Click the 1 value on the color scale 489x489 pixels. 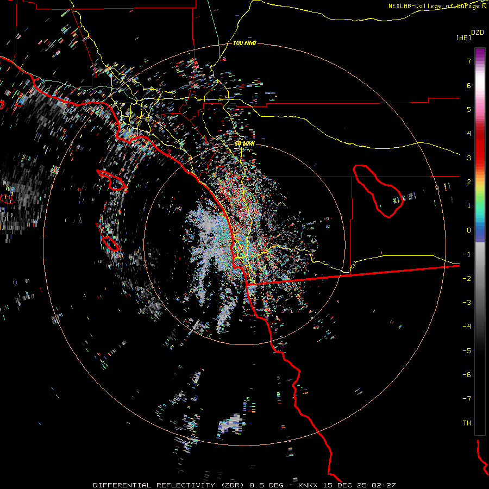tap(469, 206)
